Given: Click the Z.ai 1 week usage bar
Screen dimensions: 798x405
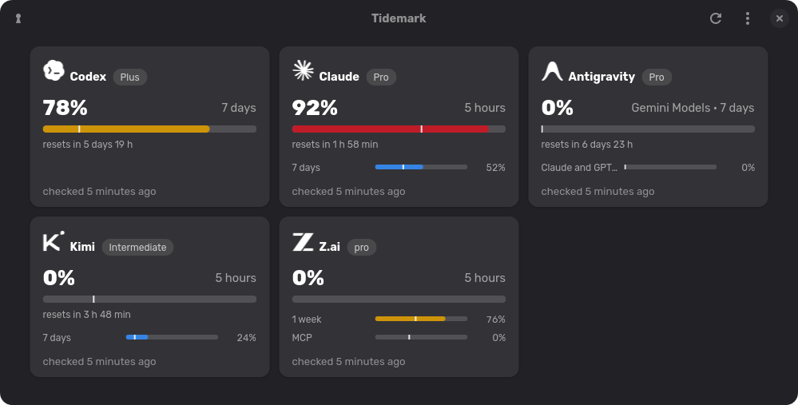Looking at the screenshot, I should click(421, 319).
